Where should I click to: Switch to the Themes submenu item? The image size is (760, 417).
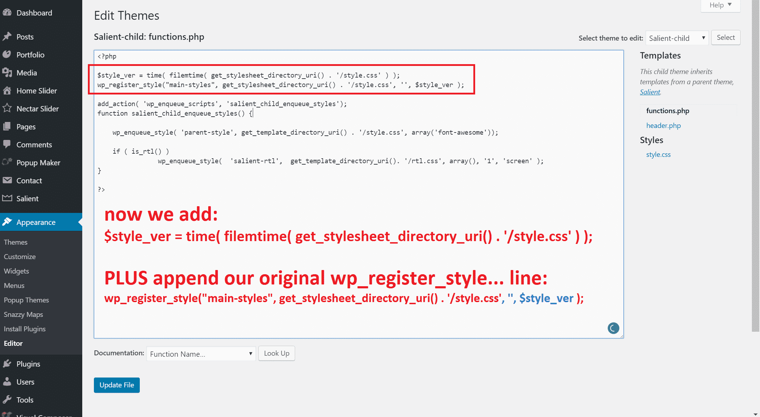pos(16,242)
